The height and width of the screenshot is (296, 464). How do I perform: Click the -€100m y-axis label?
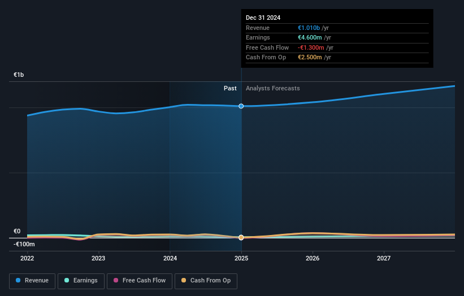point(24,244)
